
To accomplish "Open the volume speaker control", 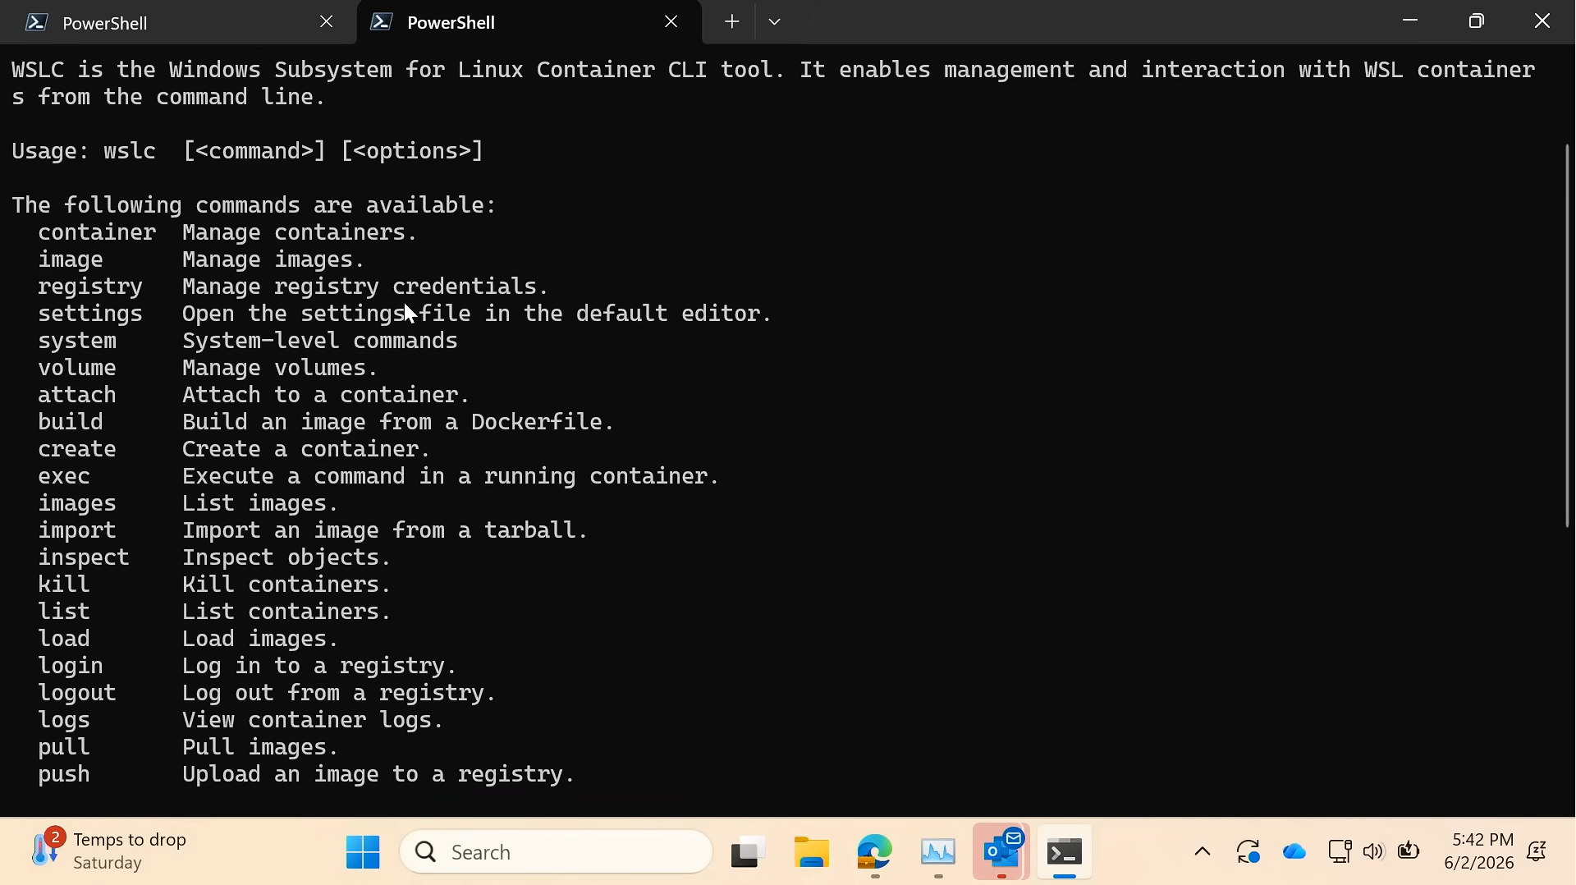I will click(x=1374, y=851).
